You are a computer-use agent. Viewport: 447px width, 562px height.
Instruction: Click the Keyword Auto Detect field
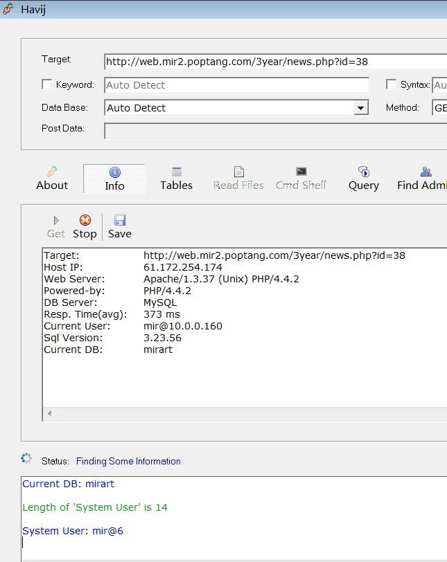click(x=237, y=85)
